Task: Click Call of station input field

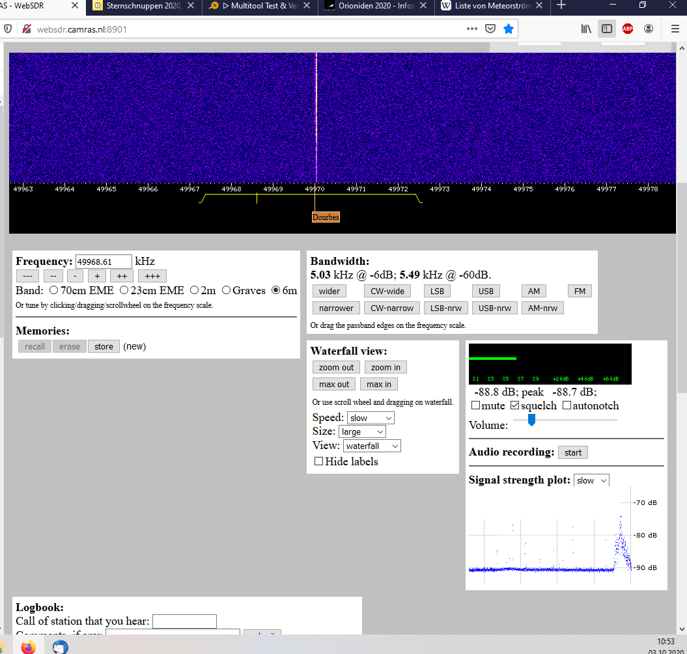Action: coord(184,621)
